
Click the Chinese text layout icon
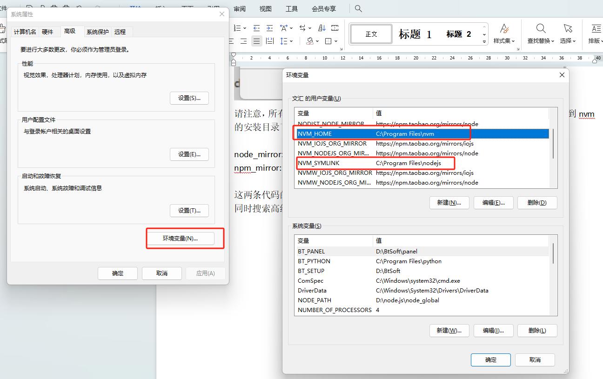(x=284, y=28)
